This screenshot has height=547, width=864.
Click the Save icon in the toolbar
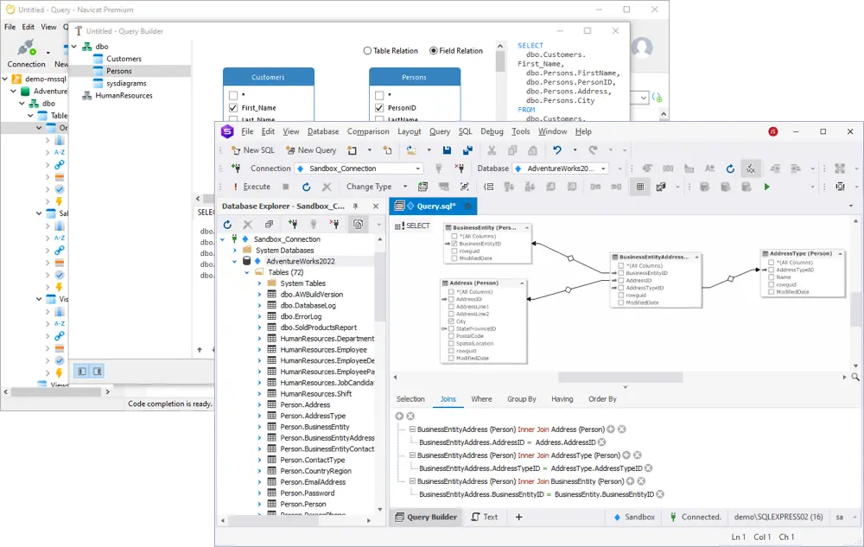(447, 150)
